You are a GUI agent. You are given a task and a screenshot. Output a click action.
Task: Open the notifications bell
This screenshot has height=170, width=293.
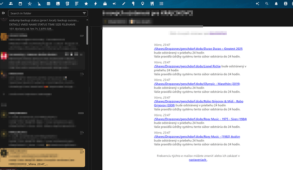[276, 3]
